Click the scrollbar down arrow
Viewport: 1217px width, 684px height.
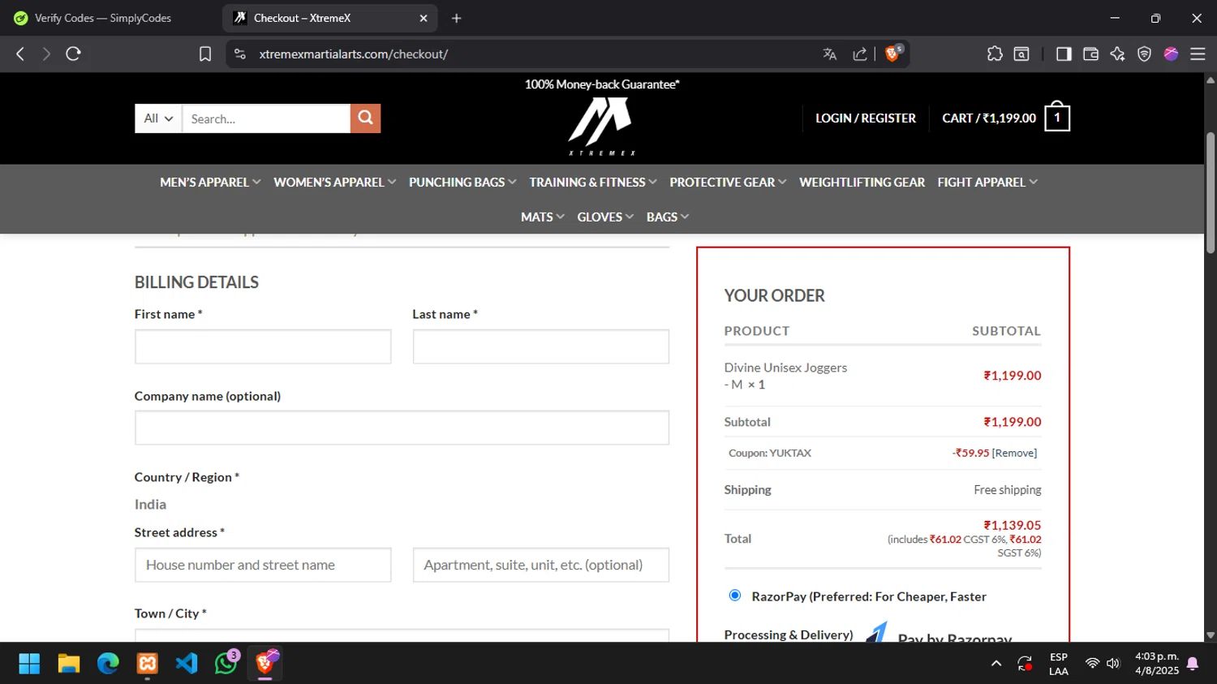1211,635
